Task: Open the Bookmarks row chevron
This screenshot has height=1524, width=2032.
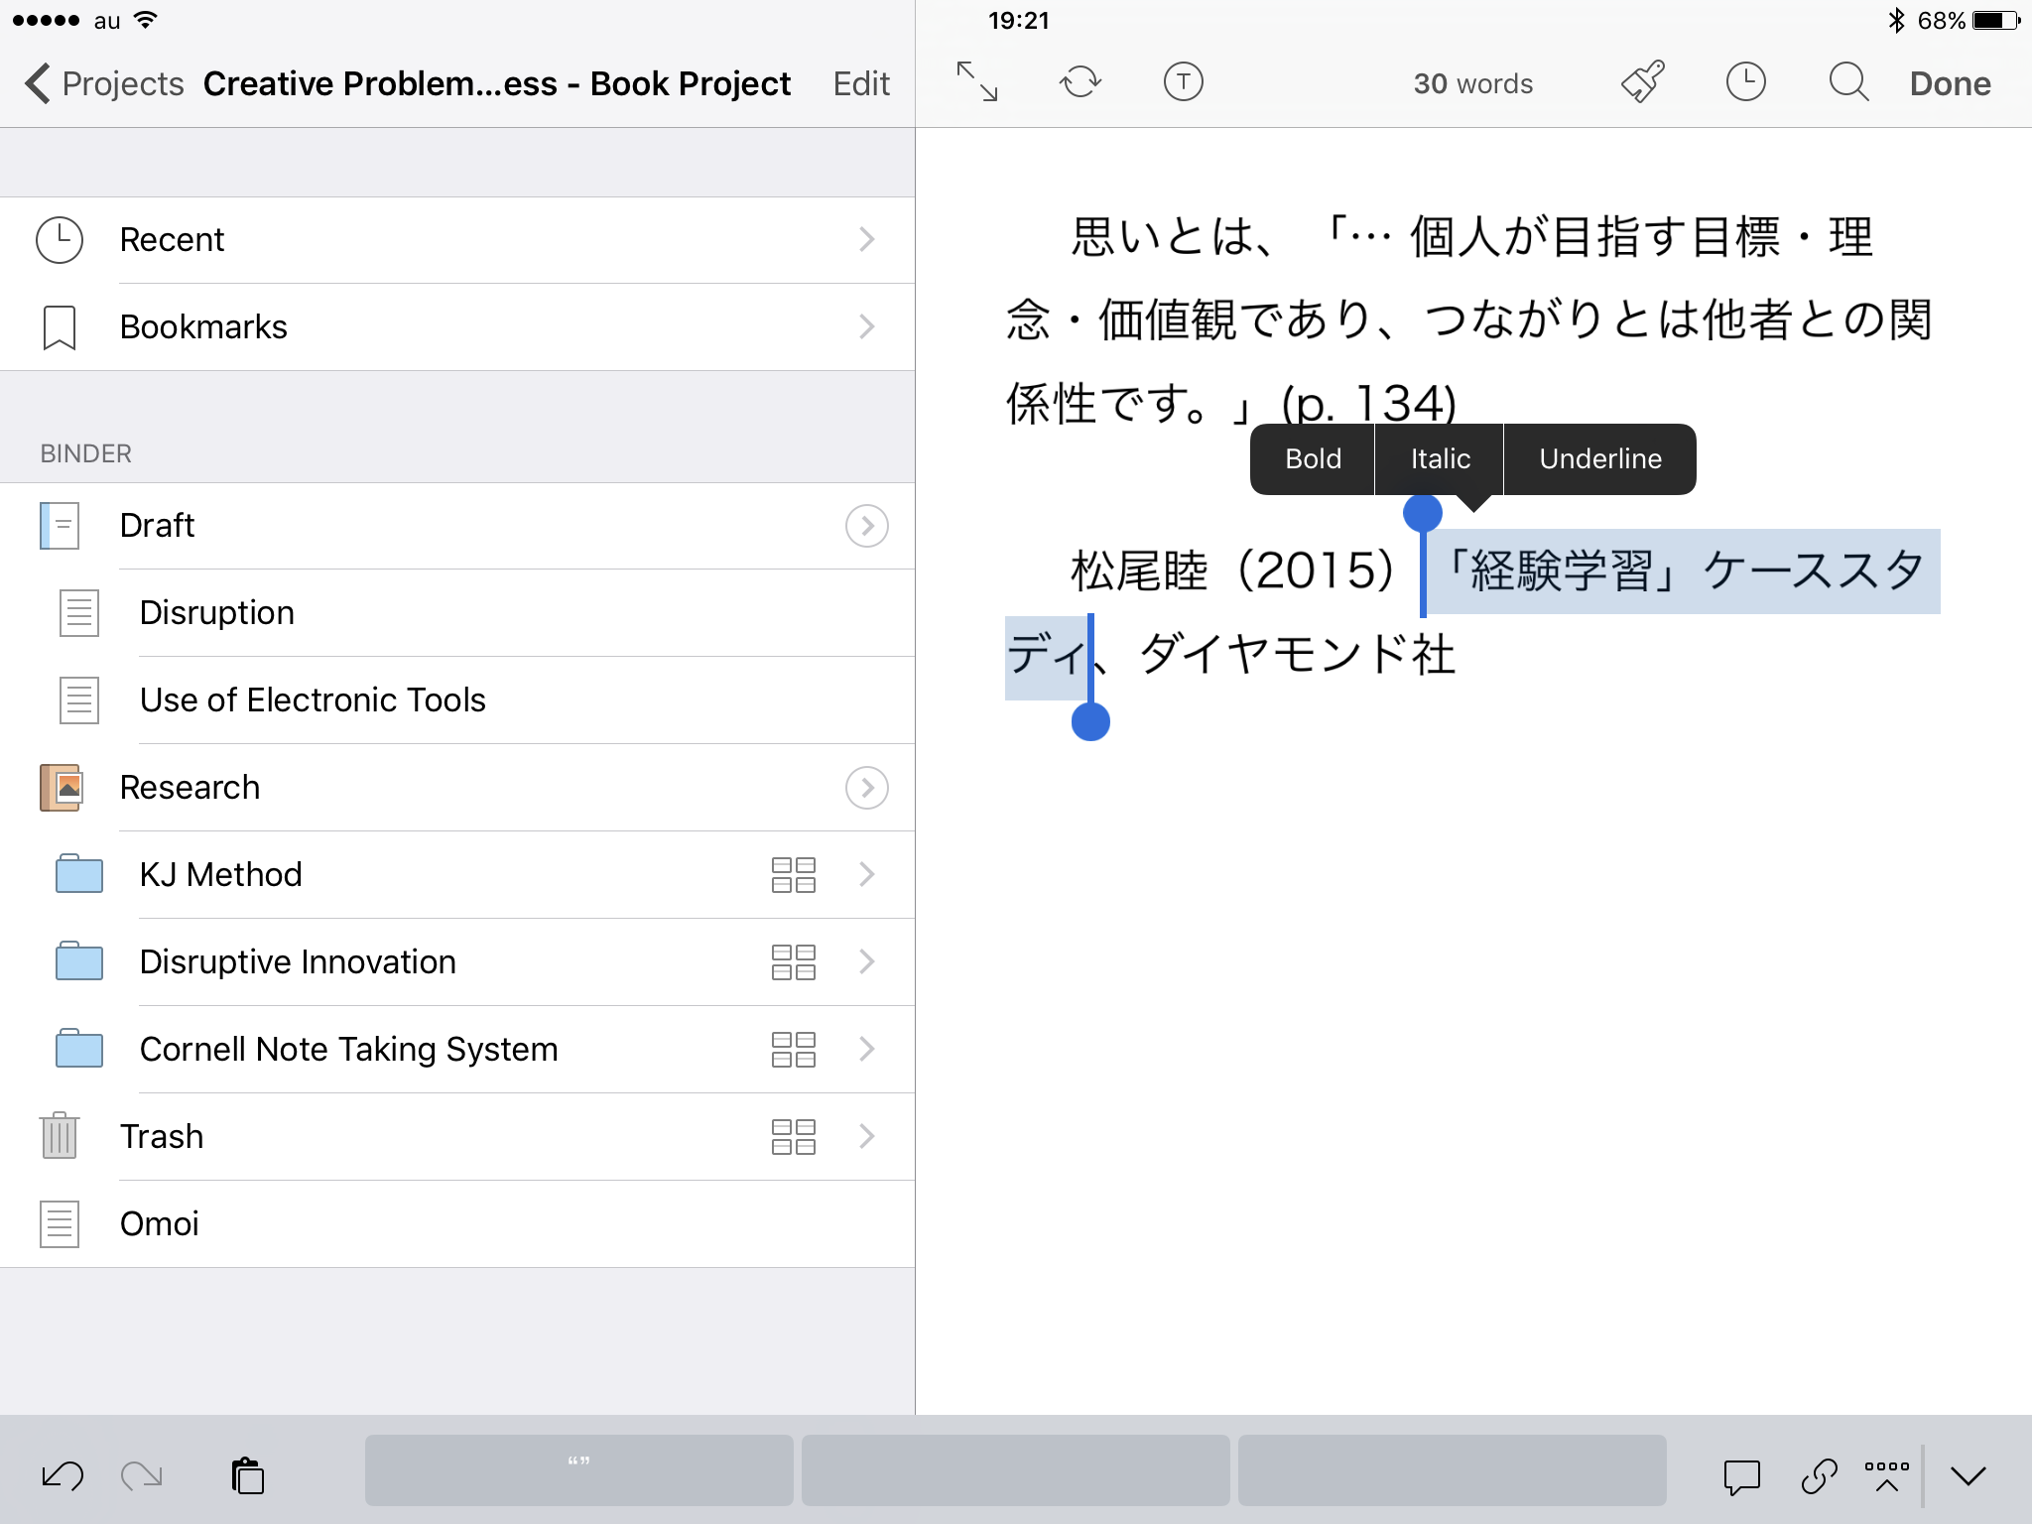Action: 867,326
